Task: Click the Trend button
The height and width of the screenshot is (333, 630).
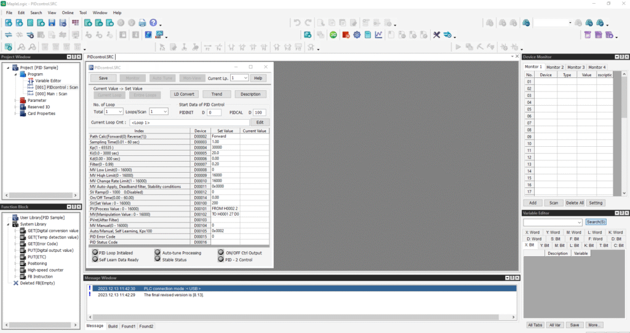Action: point(217,94)
